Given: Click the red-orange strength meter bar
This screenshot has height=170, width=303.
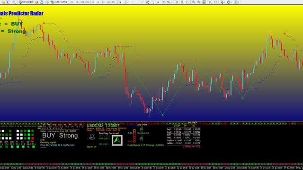Looking at the screenshot, I should tap(134, 136).
